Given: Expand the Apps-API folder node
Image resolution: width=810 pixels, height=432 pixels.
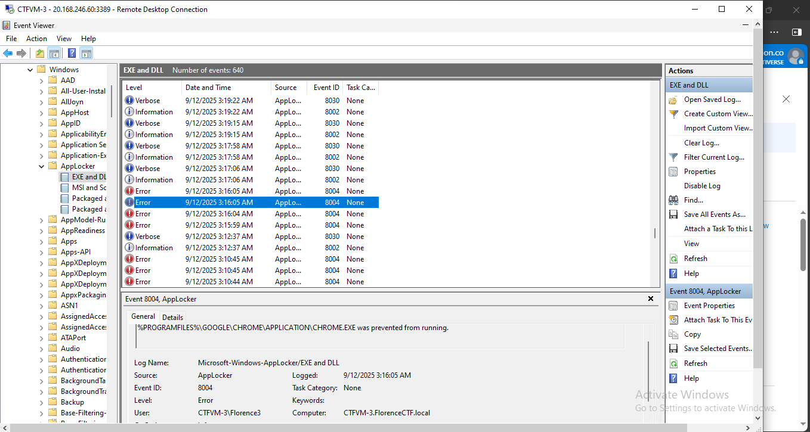Looking at the screenshot, I should pos(42,252).
